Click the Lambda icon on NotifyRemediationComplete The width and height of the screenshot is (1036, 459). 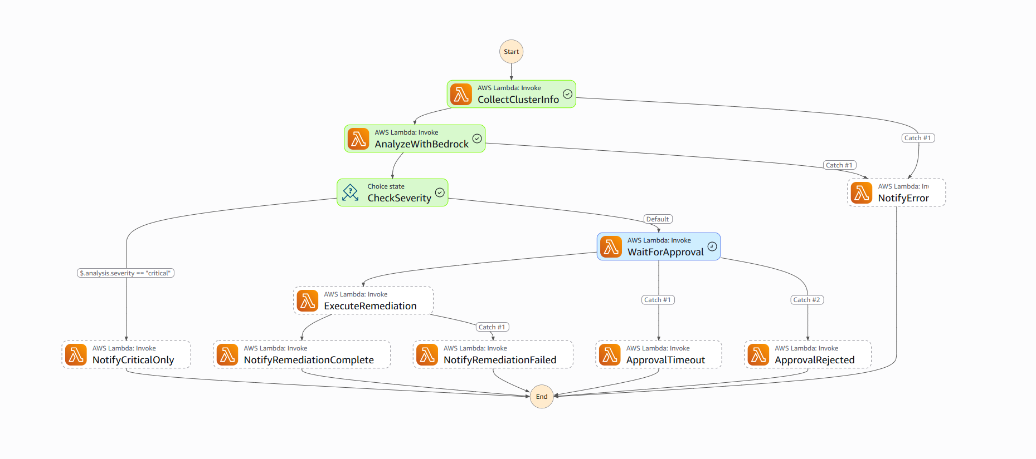tap(227, 354)
